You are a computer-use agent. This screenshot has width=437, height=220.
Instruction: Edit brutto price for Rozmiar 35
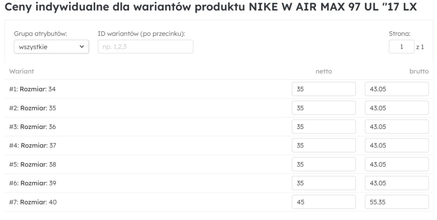pos(396,108)
